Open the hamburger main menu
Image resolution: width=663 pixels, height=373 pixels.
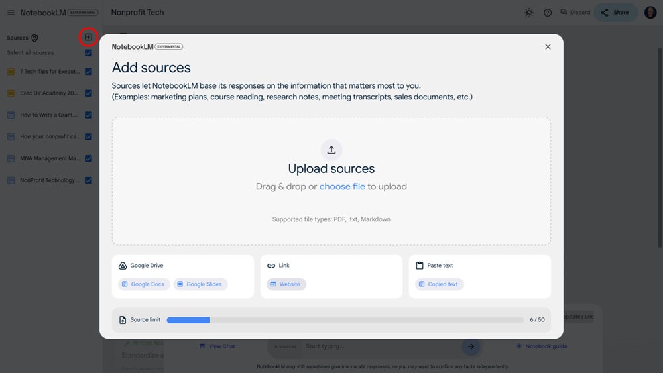11,13
